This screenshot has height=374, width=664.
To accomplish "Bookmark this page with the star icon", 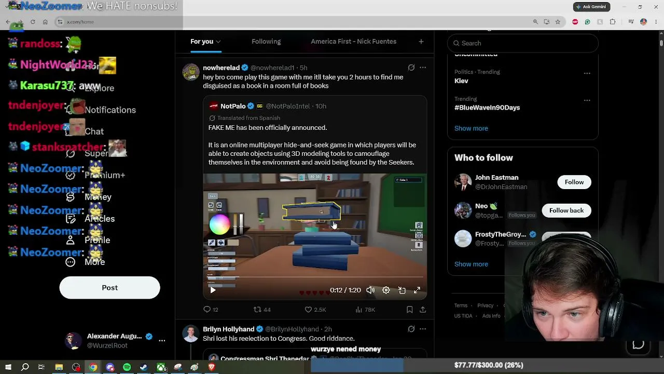I will pyautogui.click(x=558, y=22).
